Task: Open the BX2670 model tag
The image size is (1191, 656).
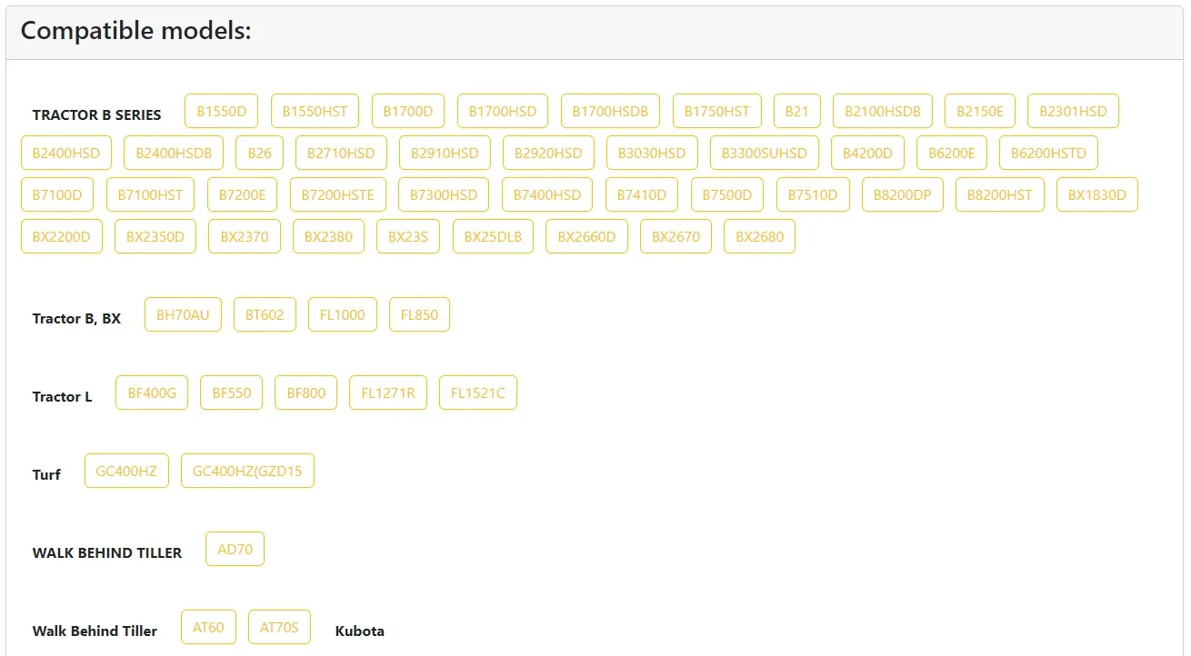Action: [676, 236]
